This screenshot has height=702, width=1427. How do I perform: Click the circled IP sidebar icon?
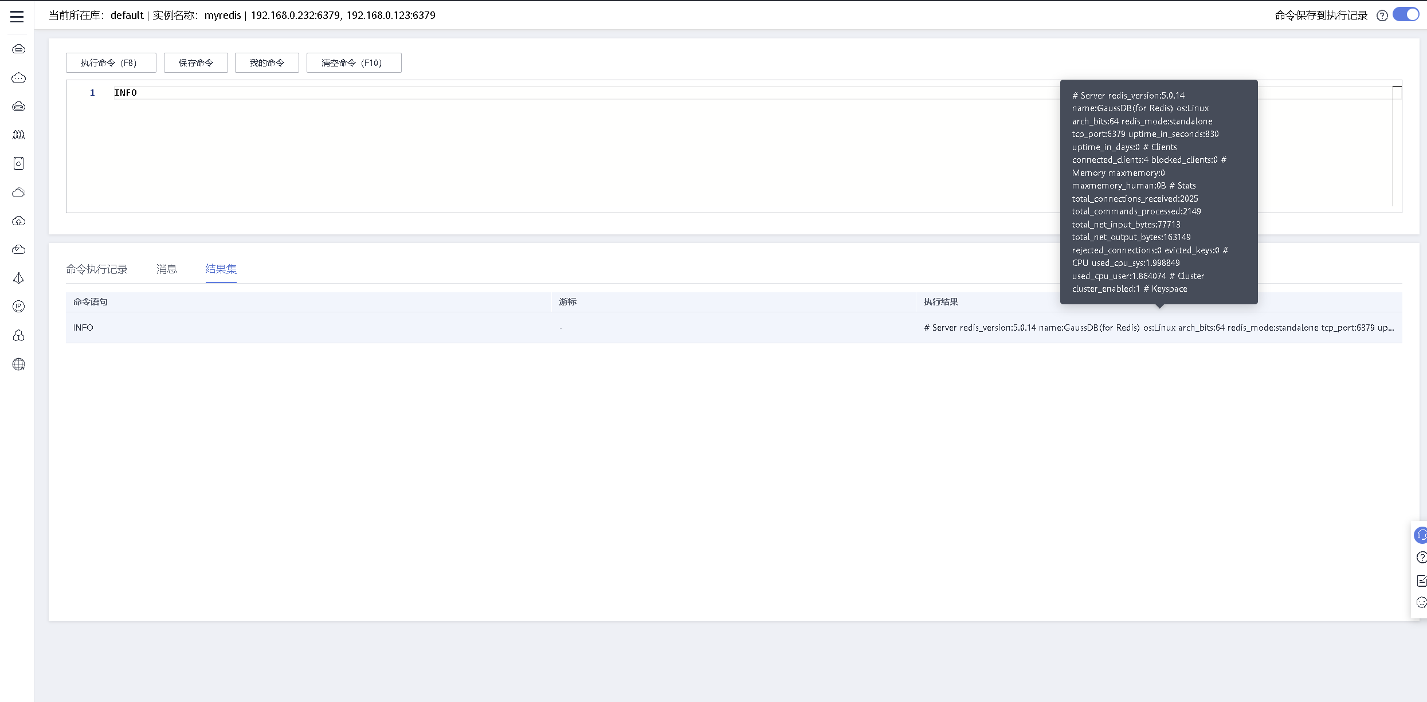[x=19, y=307]
